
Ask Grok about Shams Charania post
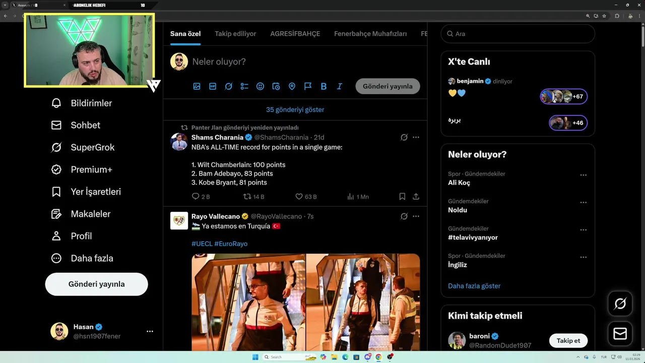(x=404, y=137)
